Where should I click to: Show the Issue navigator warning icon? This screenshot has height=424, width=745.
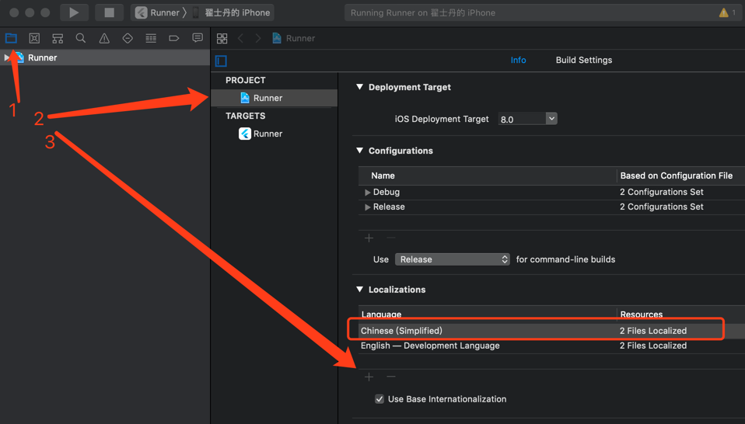104,38
